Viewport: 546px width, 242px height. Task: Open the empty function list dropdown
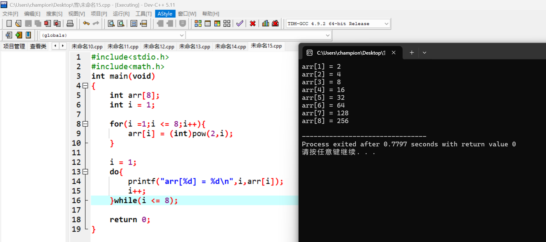(x=327, y=35)
